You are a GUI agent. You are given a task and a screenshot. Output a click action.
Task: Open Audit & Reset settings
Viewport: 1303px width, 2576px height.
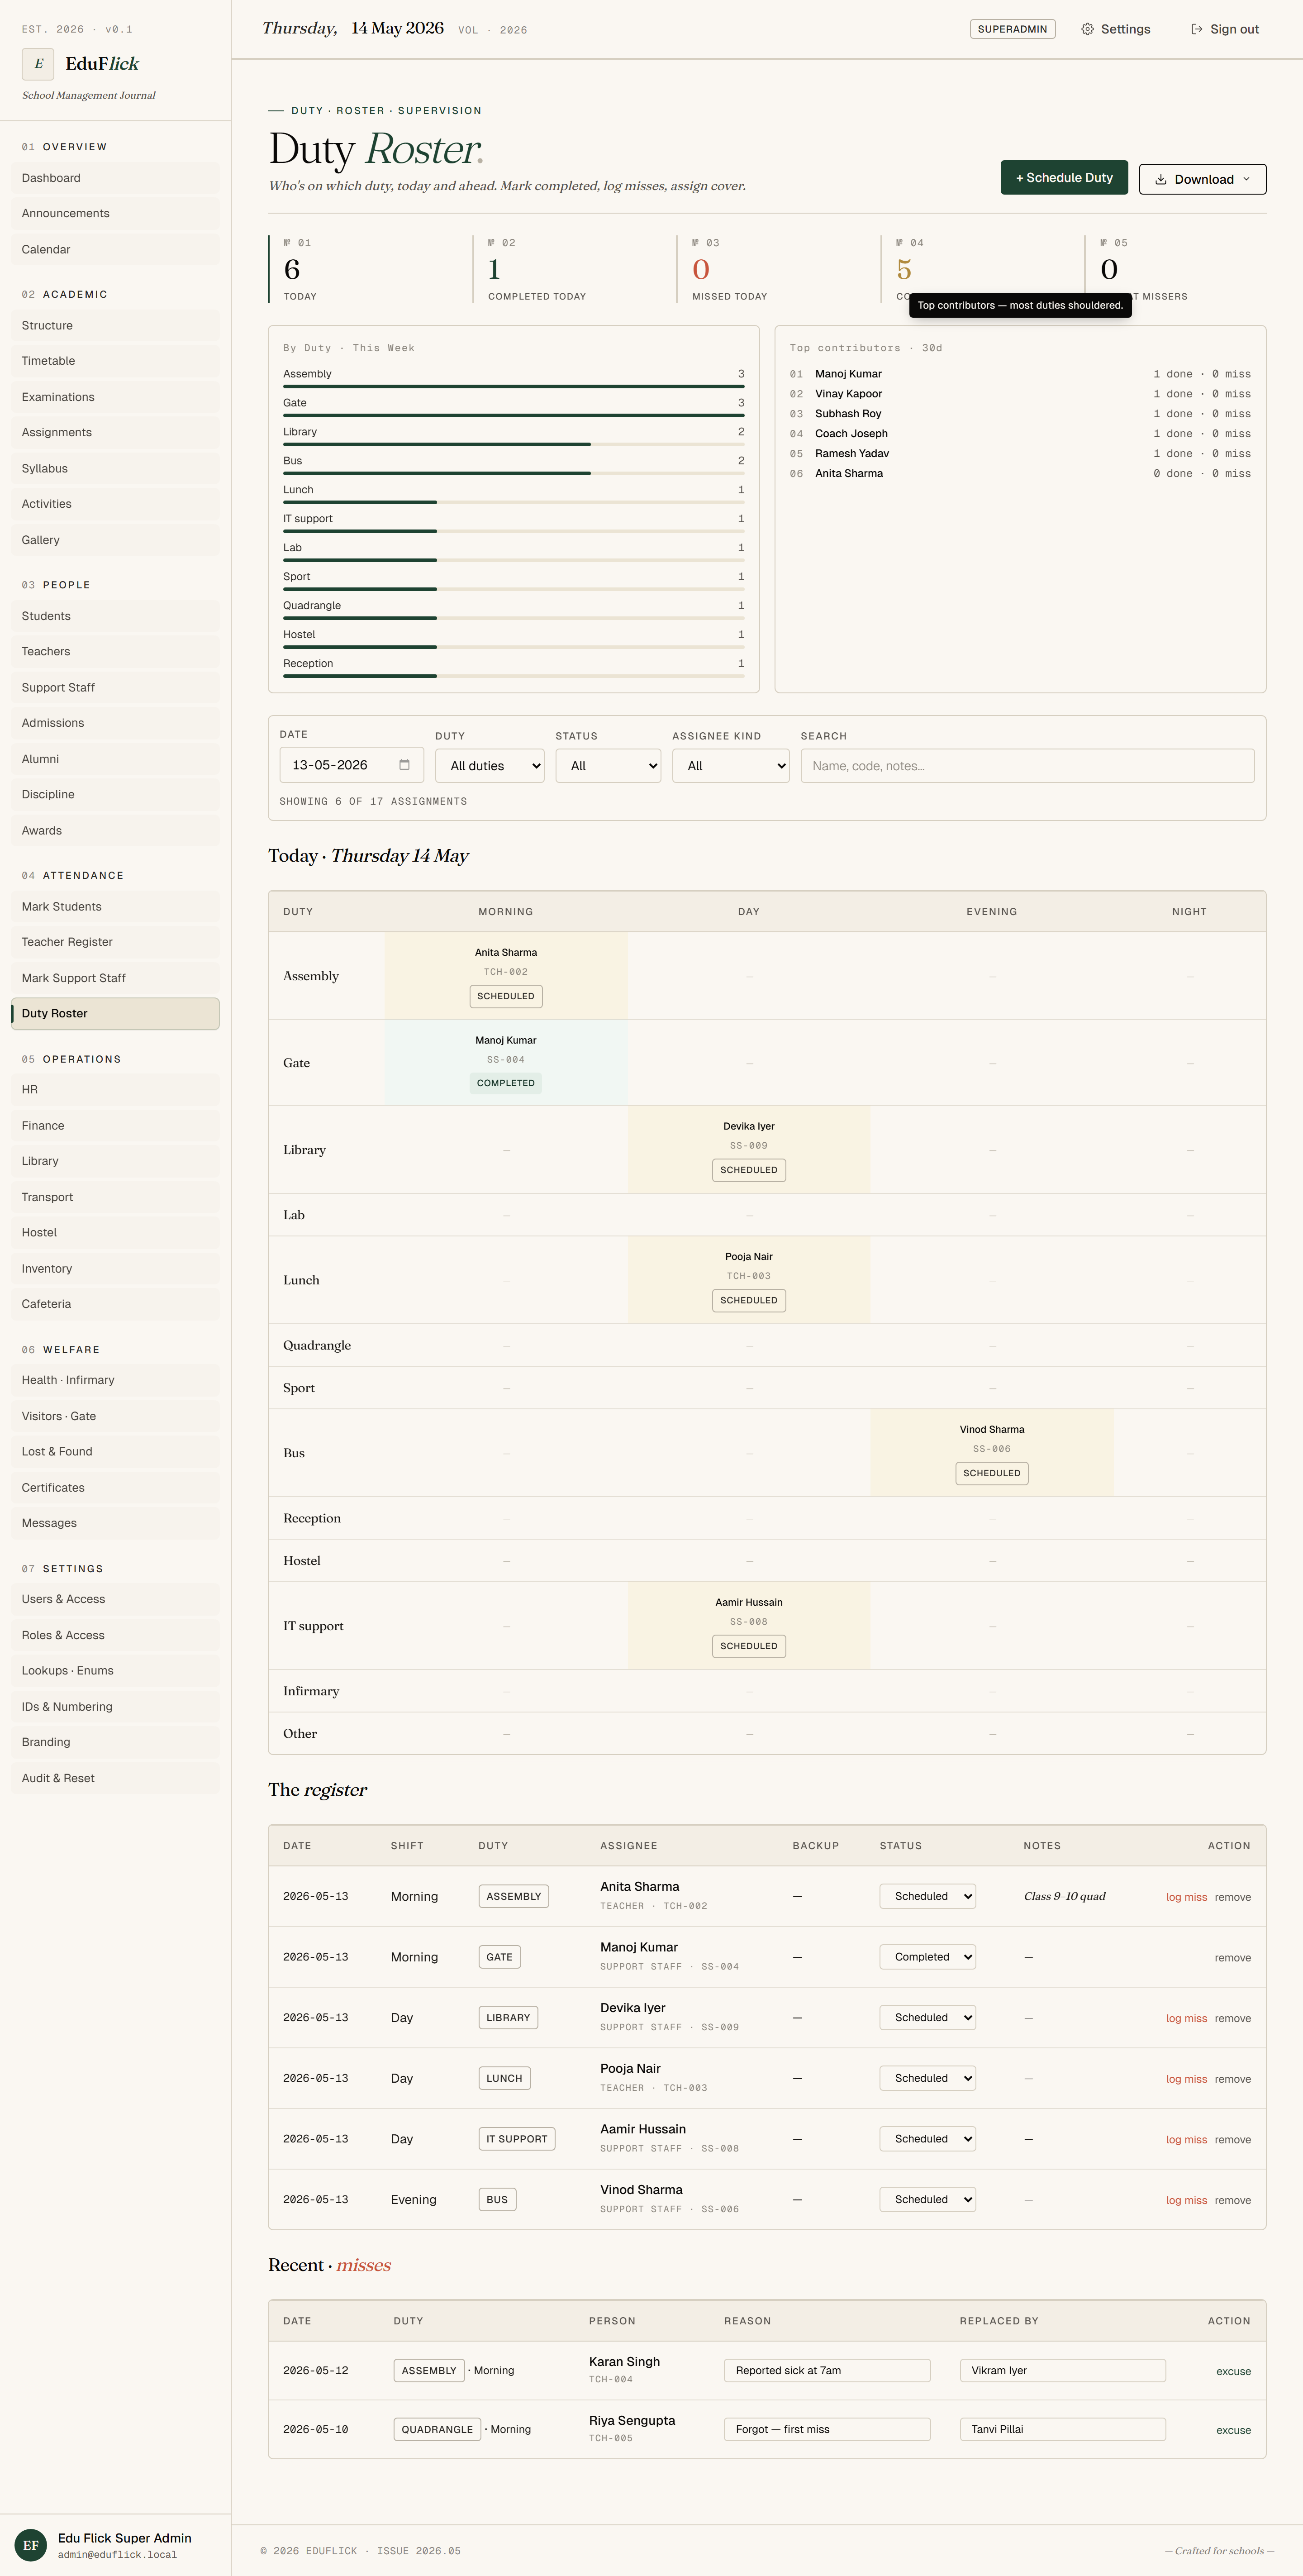click(115, 1778)
